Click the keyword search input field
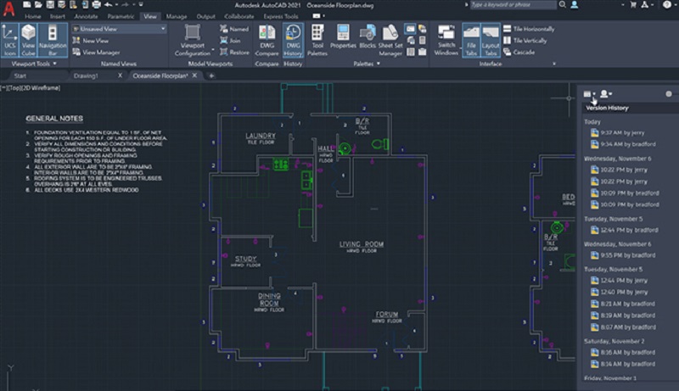The height and width of the screenshot is (391, 679). (513, 5)
